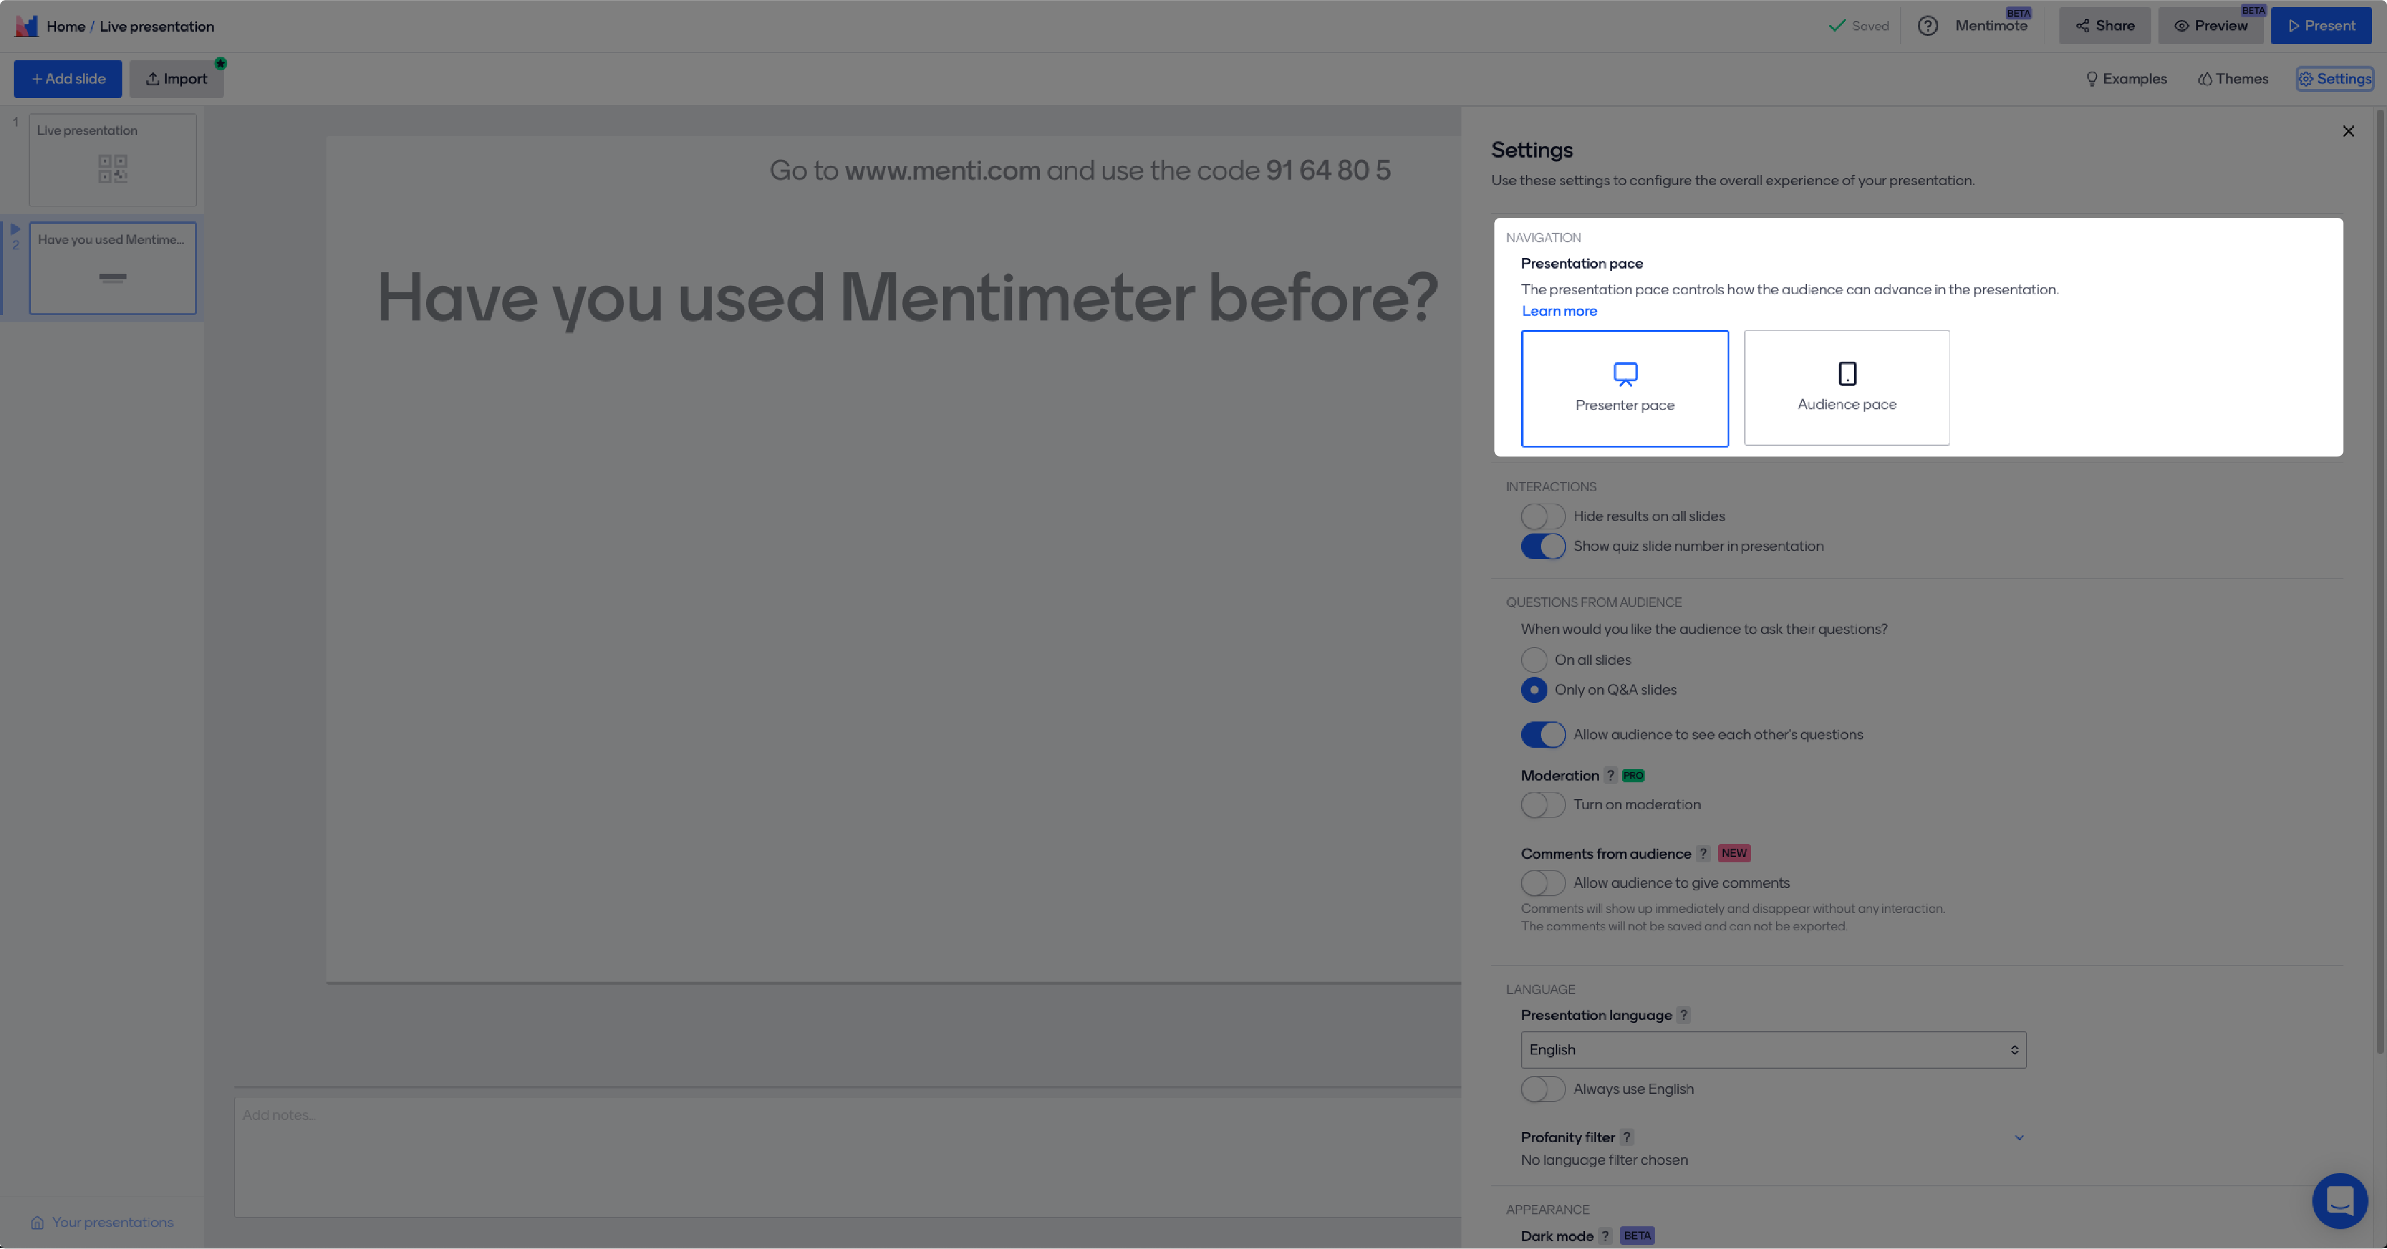Open the English language dropdown
2387x1249 pixels.
tap(1772, 1050)
